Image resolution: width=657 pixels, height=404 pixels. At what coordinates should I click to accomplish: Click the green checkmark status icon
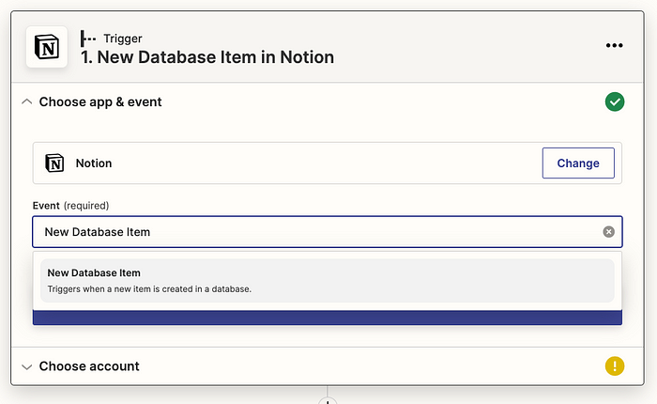click(x=614, y=102)
